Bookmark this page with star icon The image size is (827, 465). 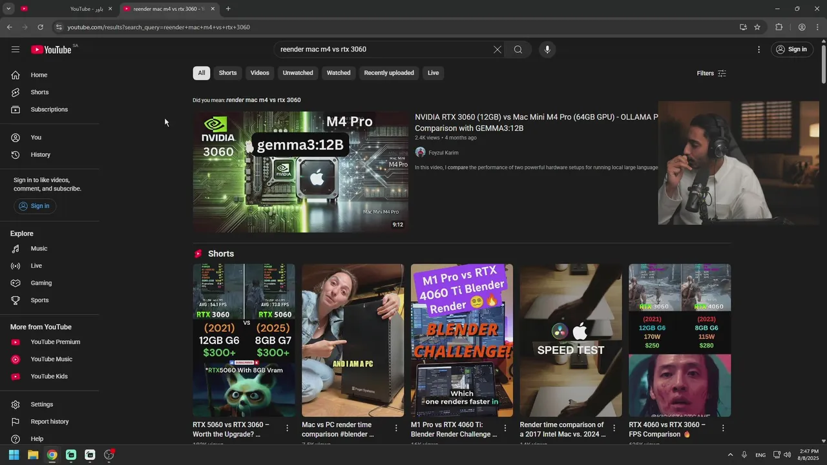click(757, 27)
